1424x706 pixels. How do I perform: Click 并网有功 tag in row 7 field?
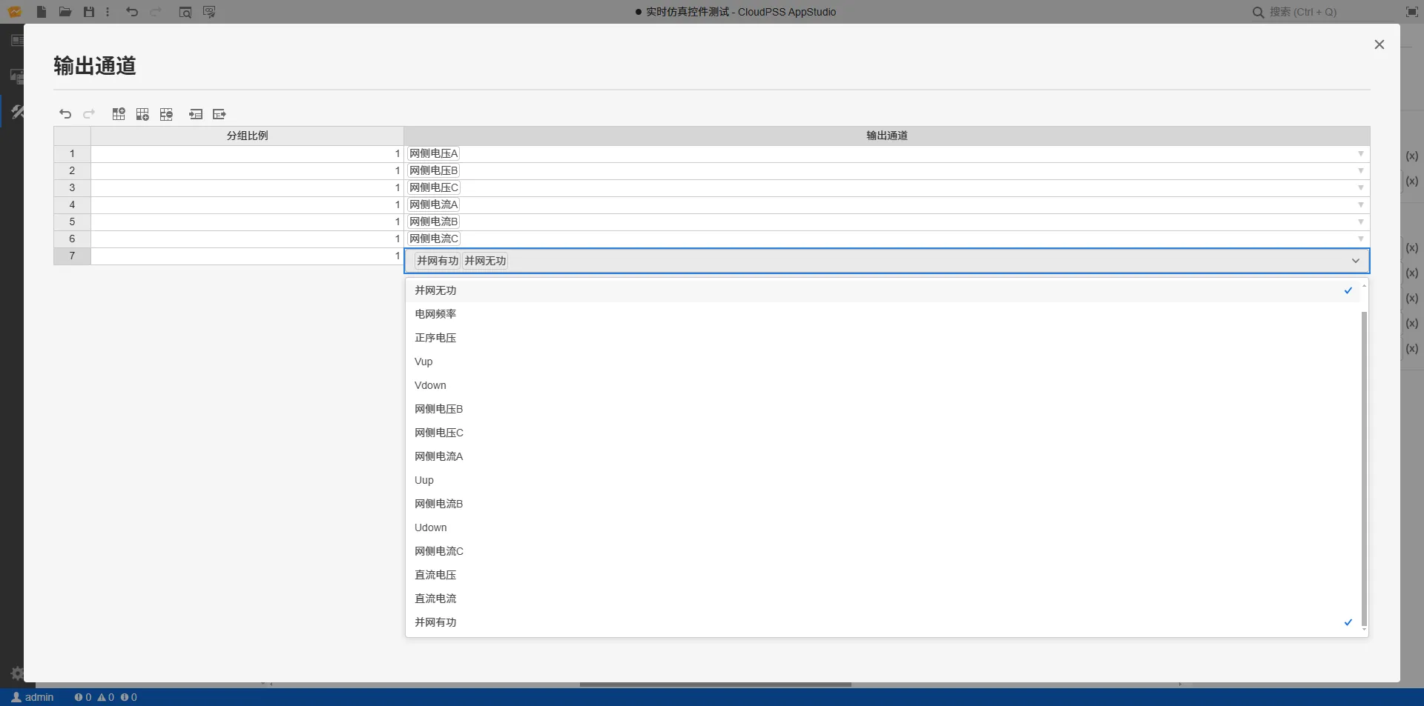coord(438,261)
